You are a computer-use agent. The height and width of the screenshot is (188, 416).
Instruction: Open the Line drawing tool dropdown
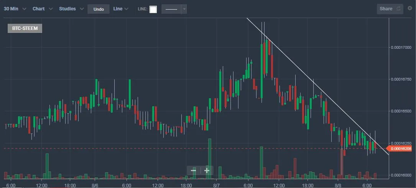coord(121,9)
